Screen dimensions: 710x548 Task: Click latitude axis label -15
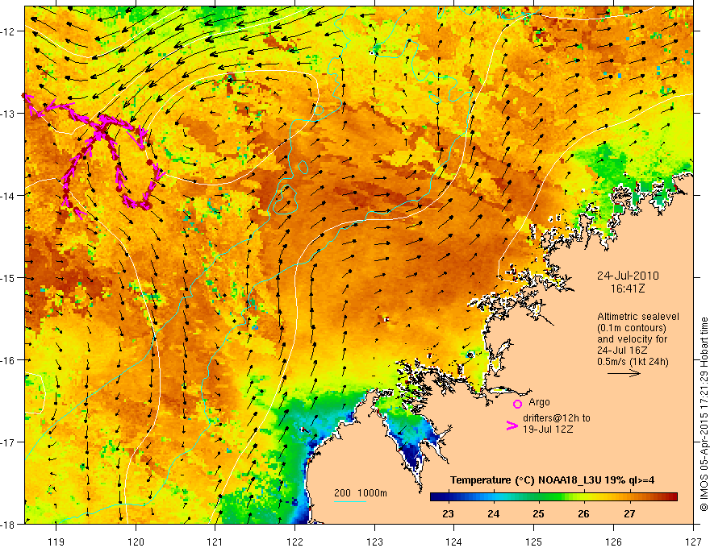(x=8, y=278)
